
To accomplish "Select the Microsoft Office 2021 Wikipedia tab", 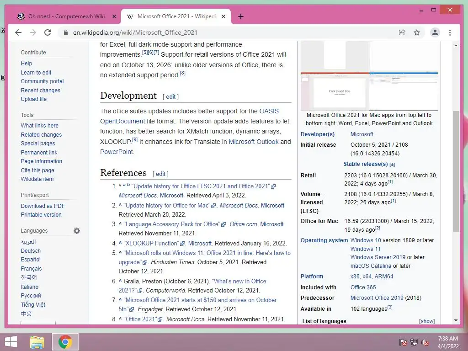I will 176,16.
